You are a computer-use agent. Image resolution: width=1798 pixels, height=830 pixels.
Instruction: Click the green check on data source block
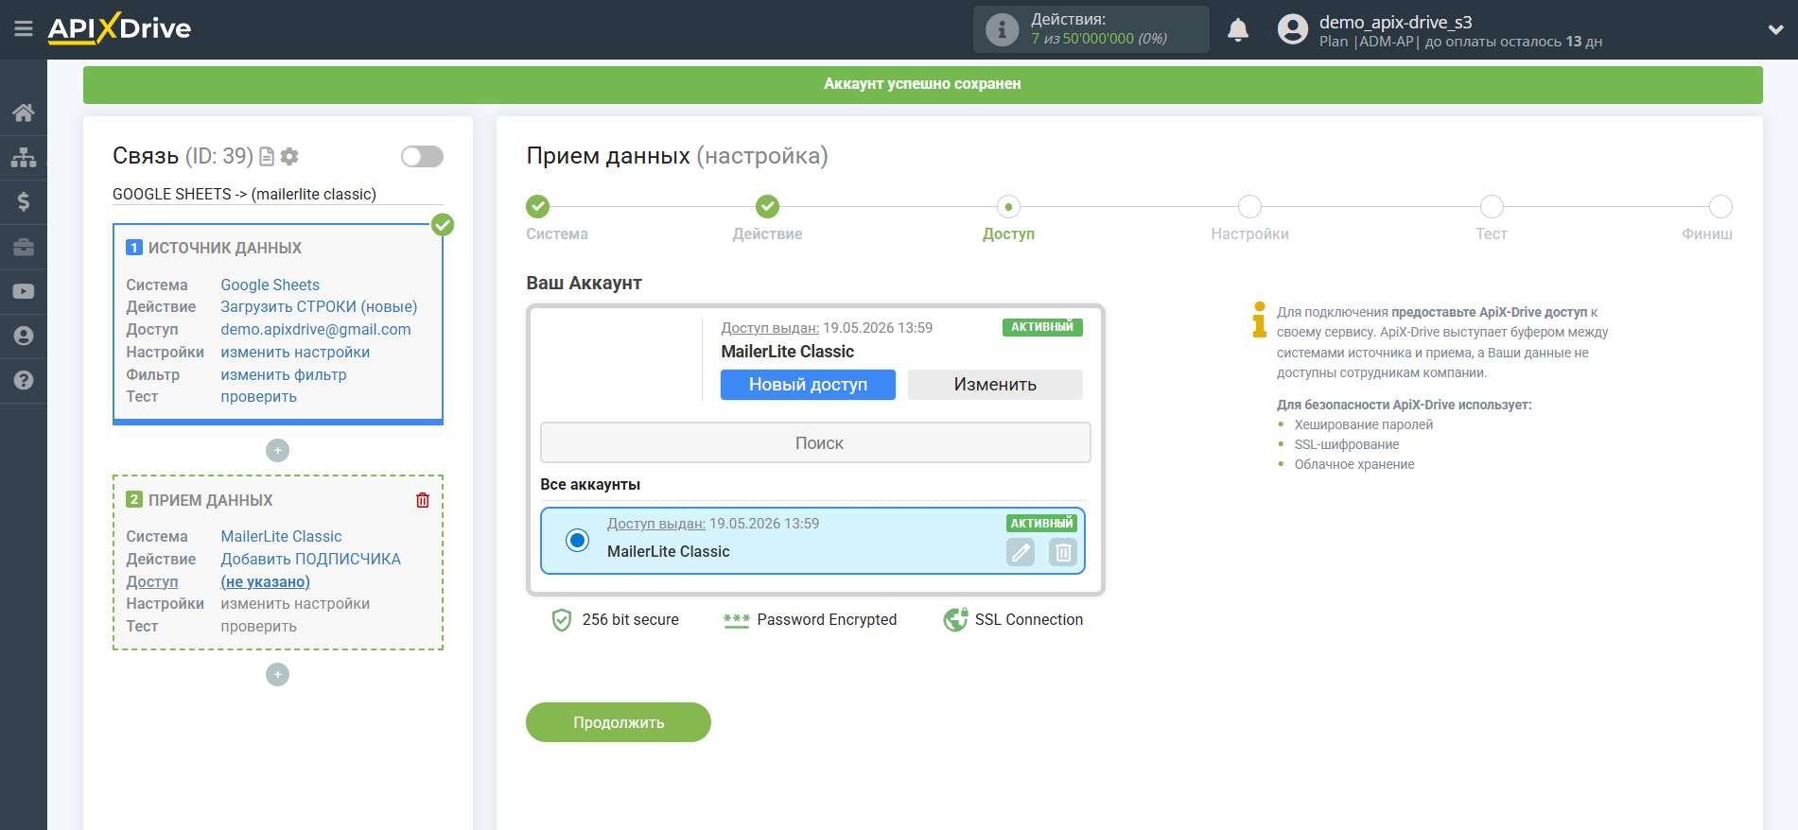(x=443, y=225)
